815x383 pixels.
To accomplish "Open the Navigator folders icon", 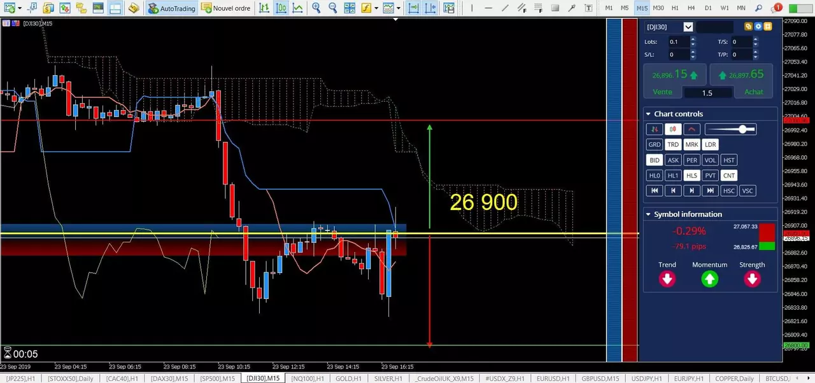I will click(x=81, y=8).
